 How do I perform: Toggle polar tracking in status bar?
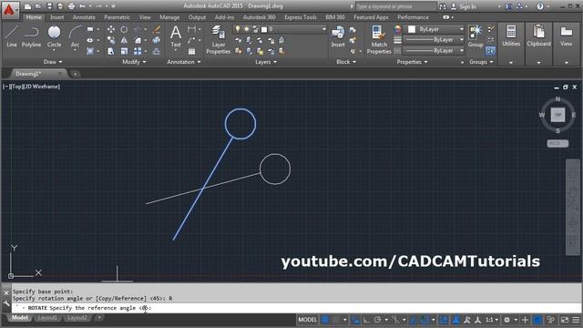[377, 320]
